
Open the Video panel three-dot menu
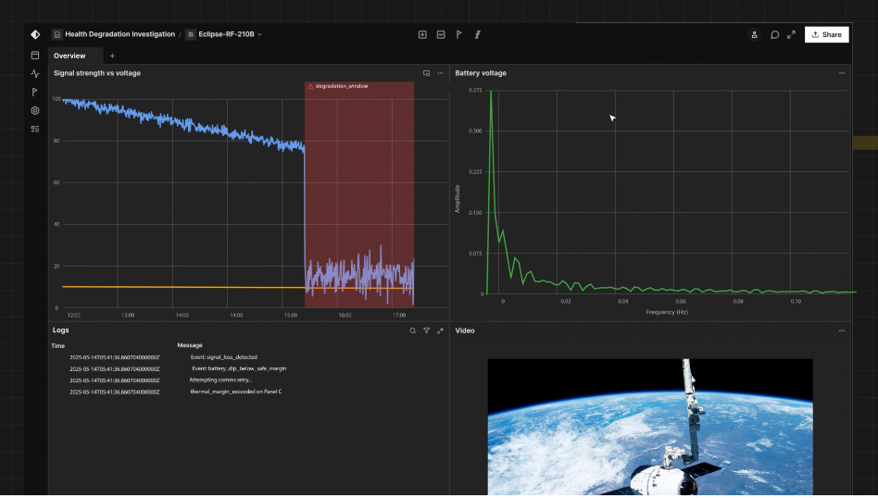[842, 330]
